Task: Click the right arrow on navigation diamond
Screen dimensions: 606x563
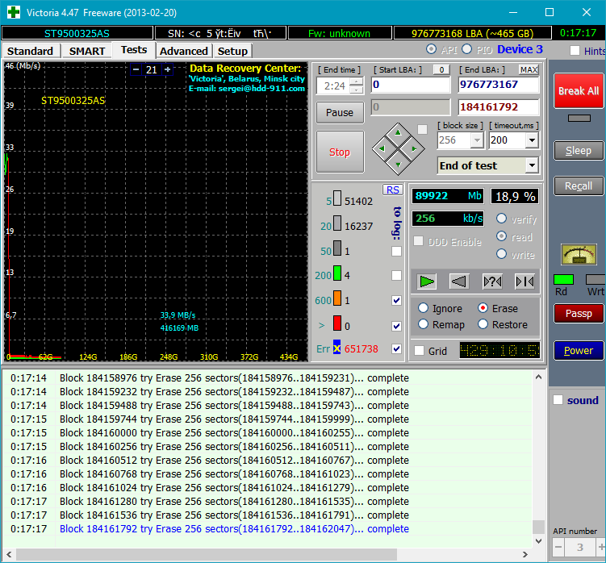Action: [x=413, y=149]
